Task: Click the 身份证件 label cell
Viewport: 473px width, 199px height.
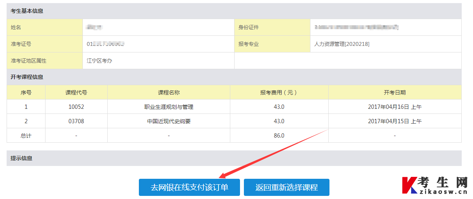Action: 272,27
